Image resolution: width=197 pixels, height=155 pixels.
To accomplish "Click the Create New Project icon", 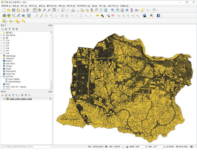I will pos(4,10).
